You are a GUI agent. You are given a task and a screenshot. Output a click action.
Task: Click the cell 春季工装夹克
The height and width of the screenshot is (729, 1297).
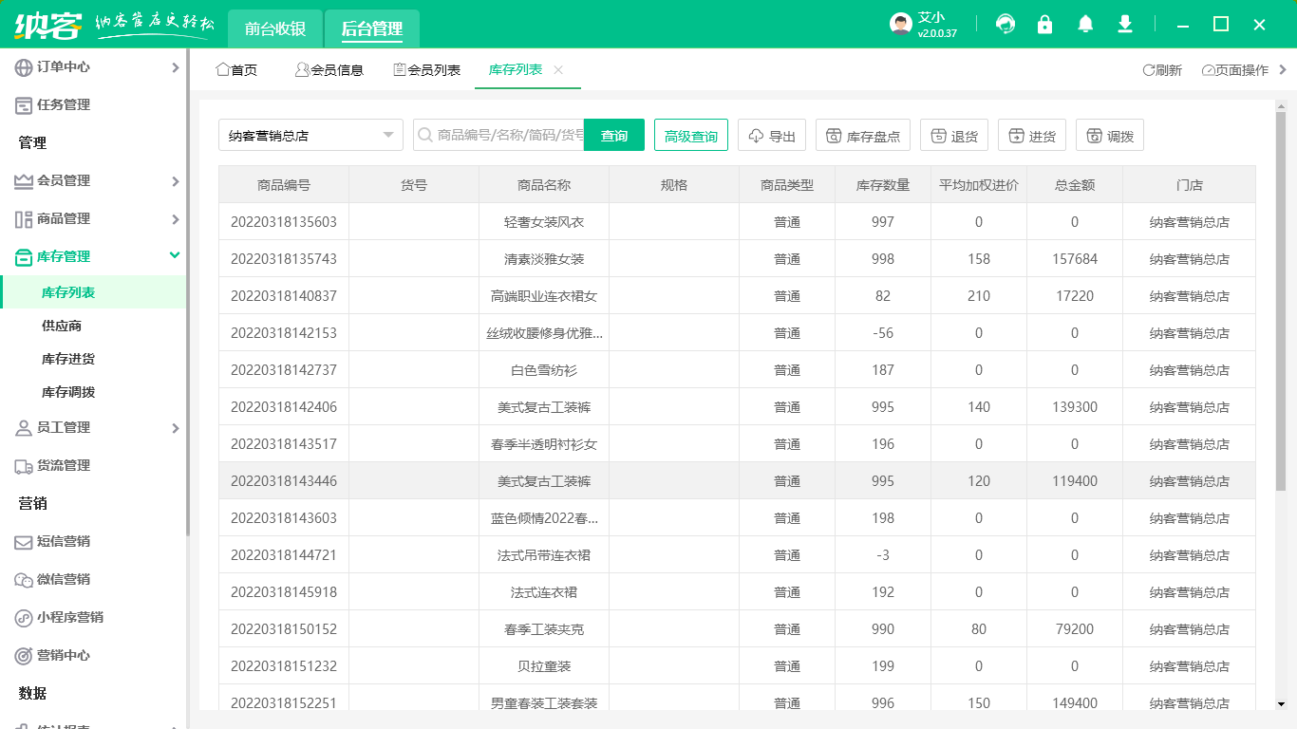(x=544, y=629)
